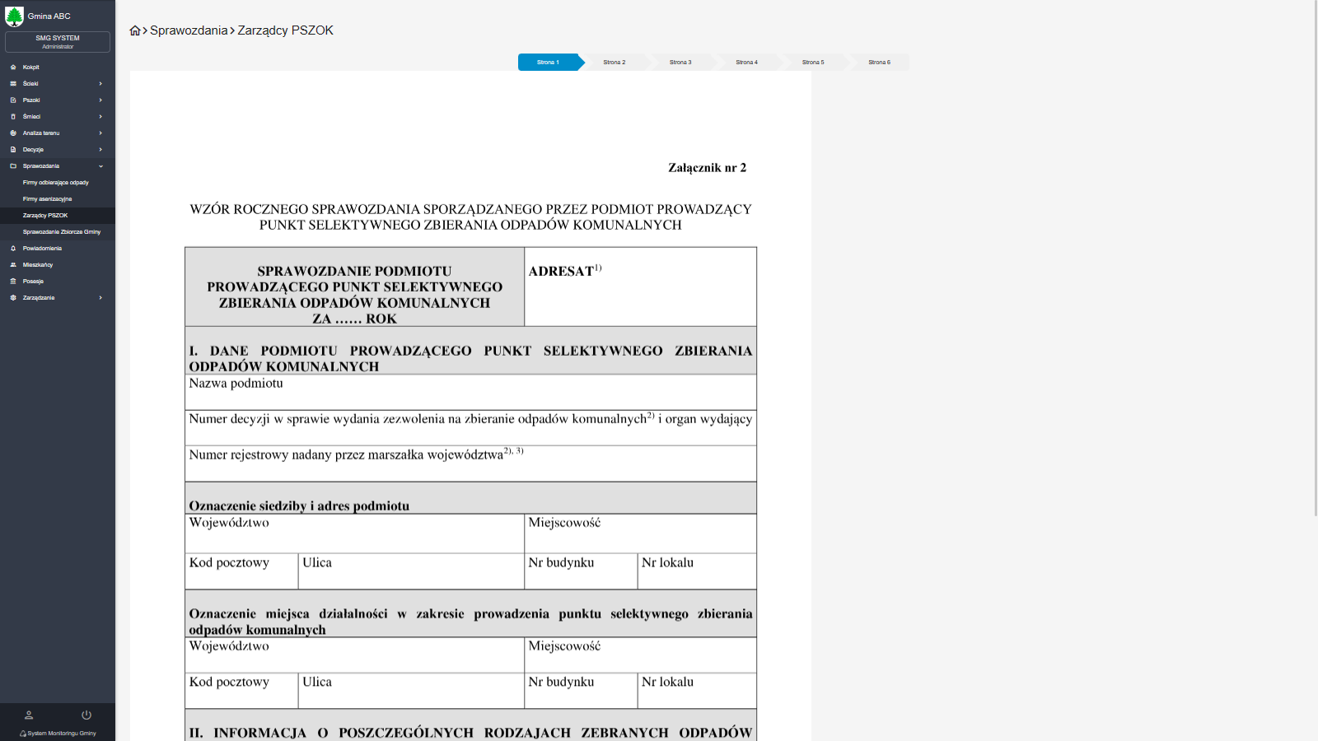Expand the Ścieki menu chevron
Viewport: 1318px width, 741px height.
100,84
